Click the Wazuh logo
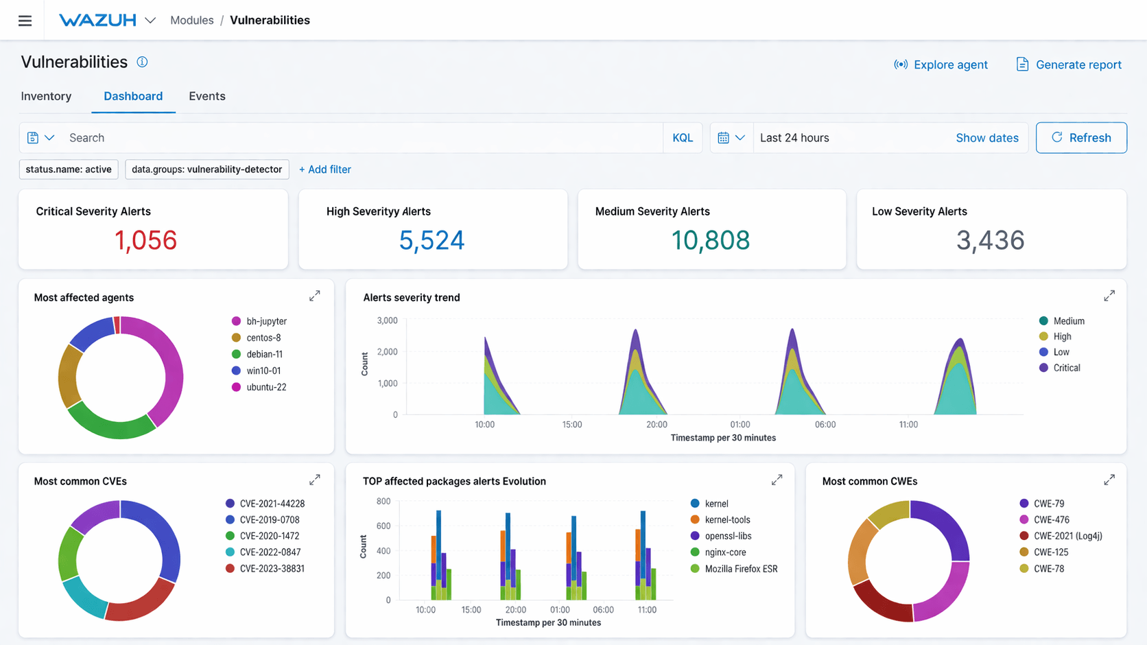1147x645 pixels. [x=97, y=21]
